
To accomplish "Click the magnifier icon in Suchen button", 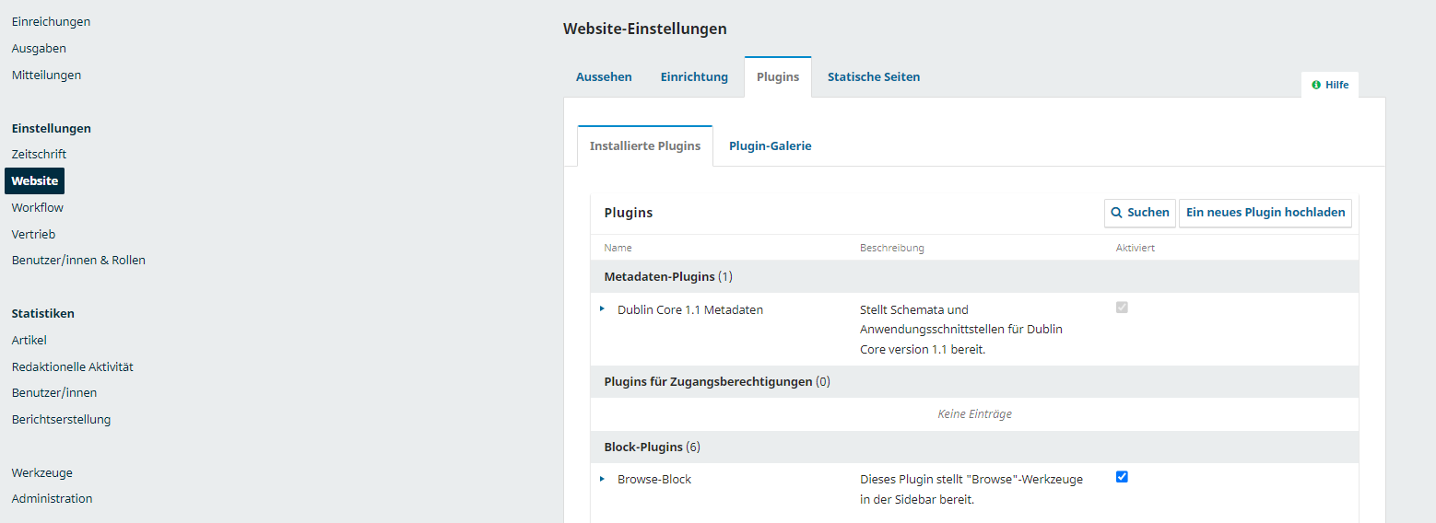I will [x=1116, y=213].
